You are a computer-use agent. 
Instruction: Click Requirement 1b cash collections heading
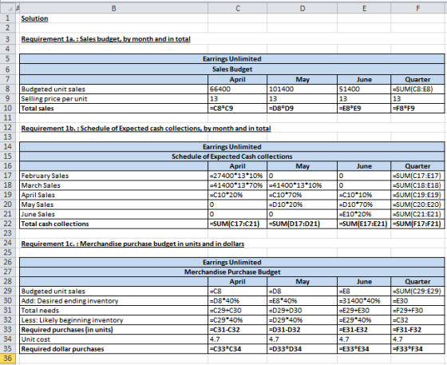point(146,129)
